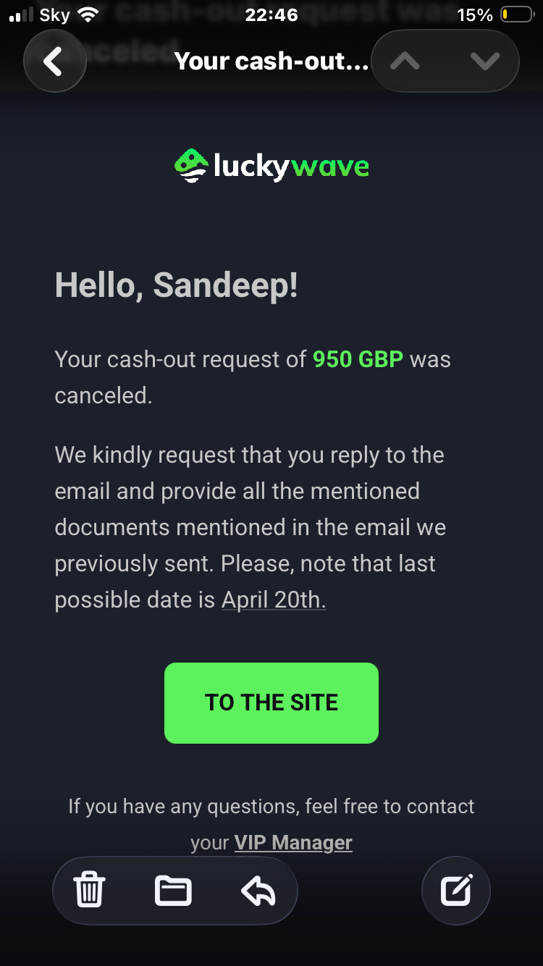Screen dimensions: 543x966
Task: Tap the cellular signal bars icon
Action: tap(22, 14)
